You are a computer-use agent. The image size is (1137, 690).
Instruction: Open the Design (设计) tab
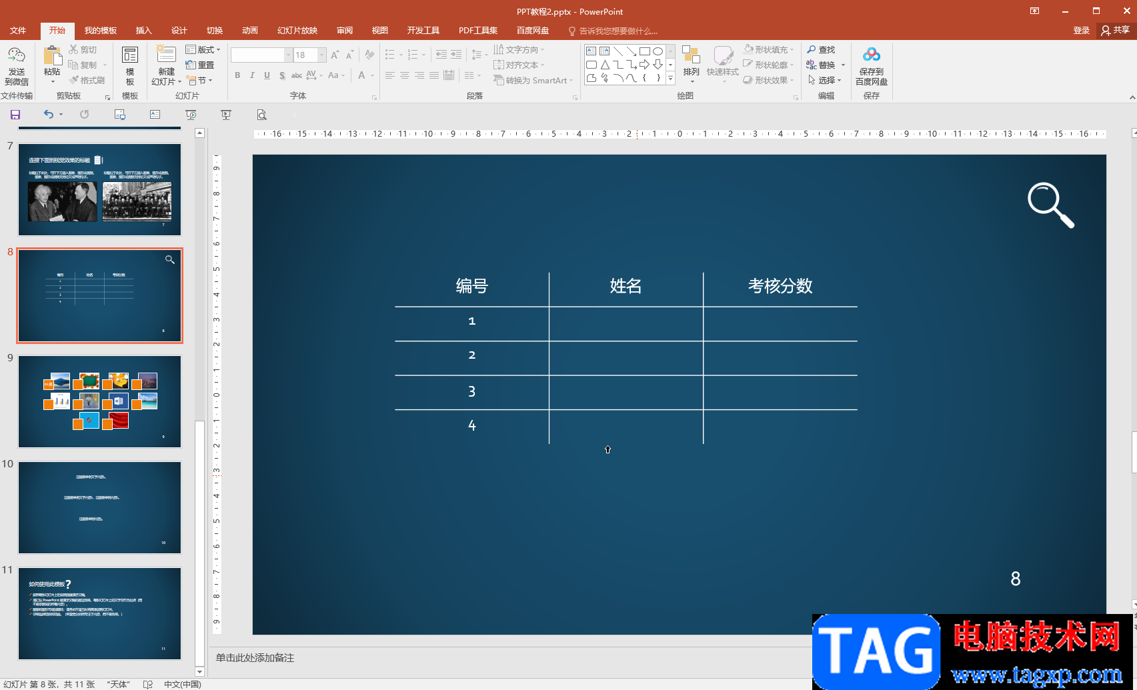179,31
